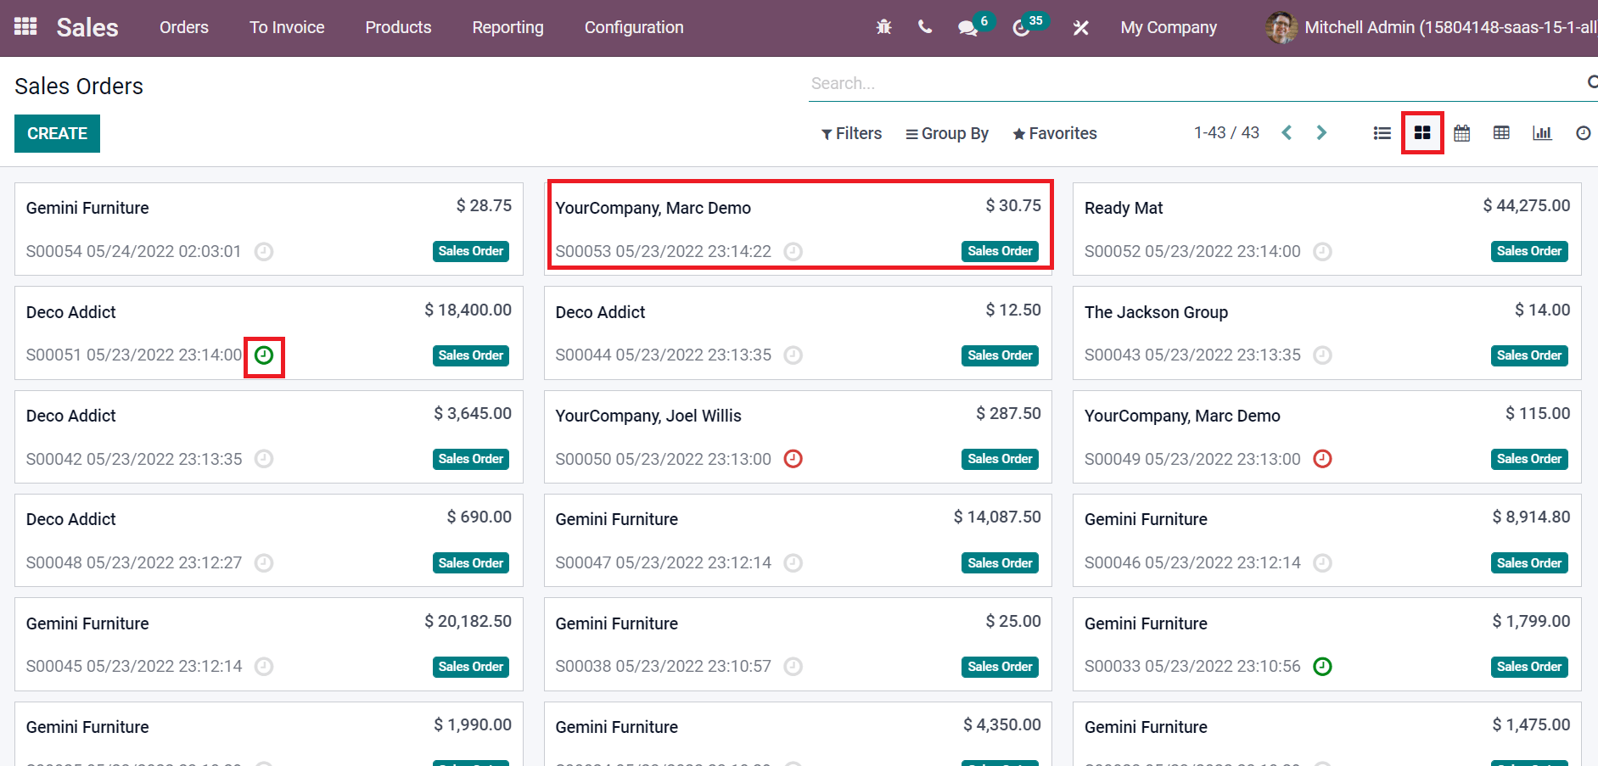The image size is (1598, 766).
Task: Click activity clock on order S00052
Action: pyautogui.click(x=1322, y=251)
